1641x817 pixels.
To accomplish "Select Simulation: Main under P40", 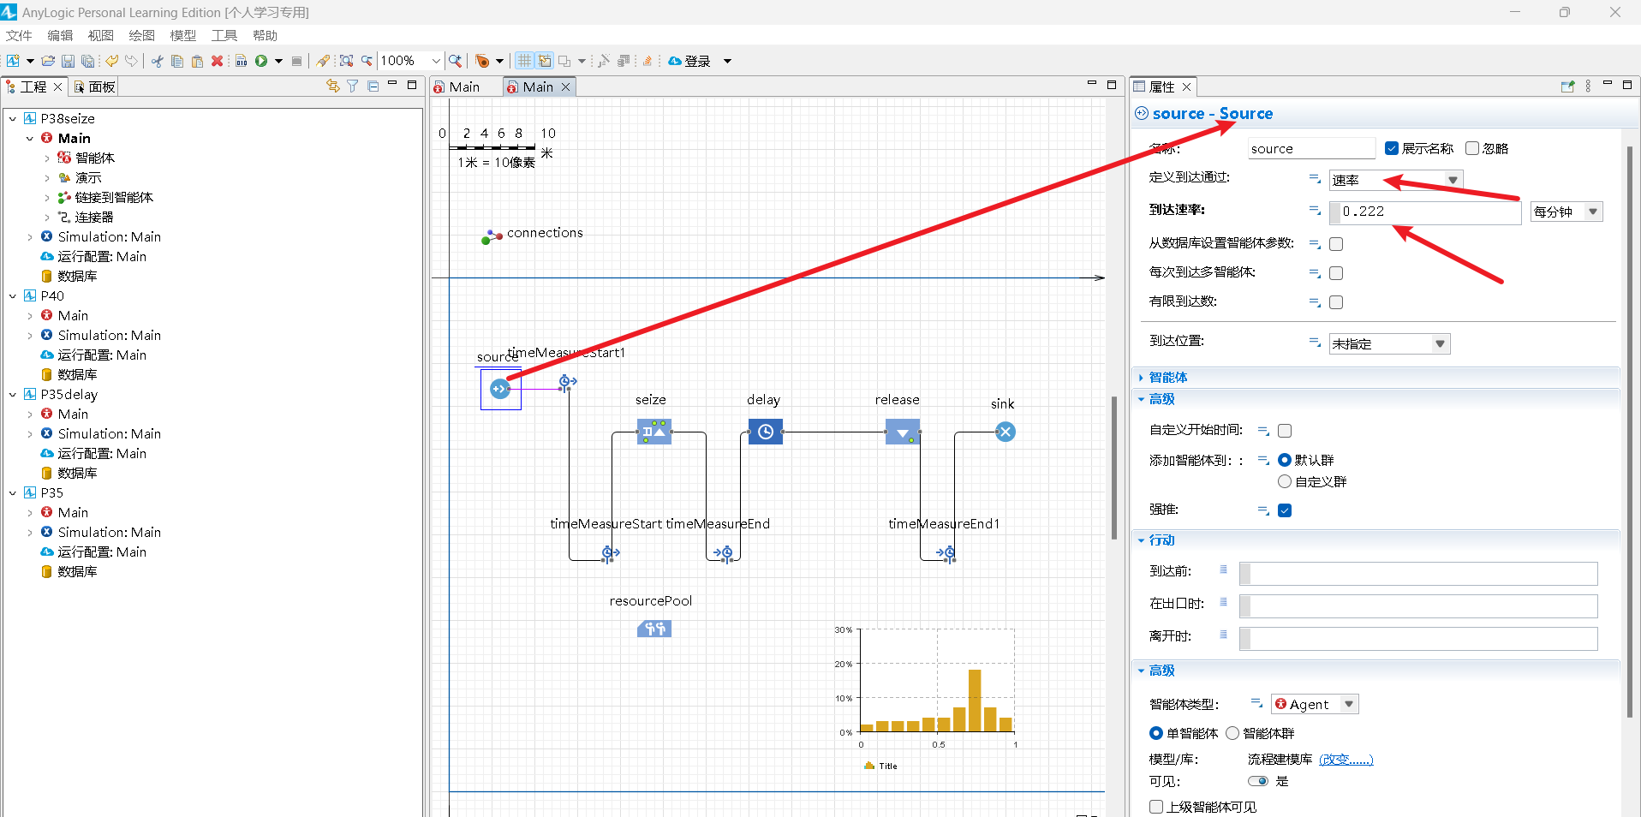I will (109, 335).
